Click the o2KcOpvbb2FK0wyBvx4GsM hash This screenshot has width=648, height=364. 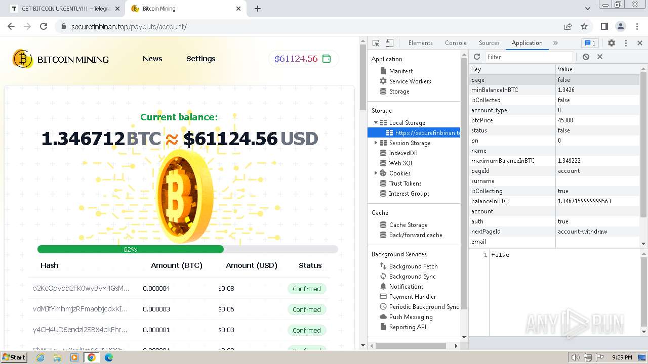(80, 288)
